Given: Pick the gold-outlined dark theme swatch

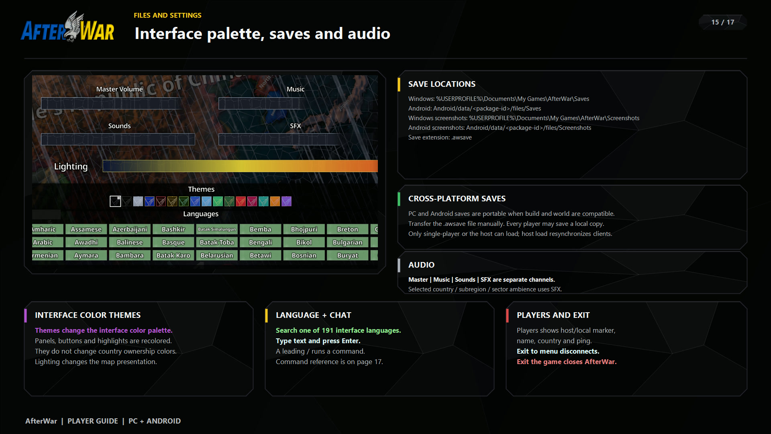Looking at the screenshot, I should [172, 201].
